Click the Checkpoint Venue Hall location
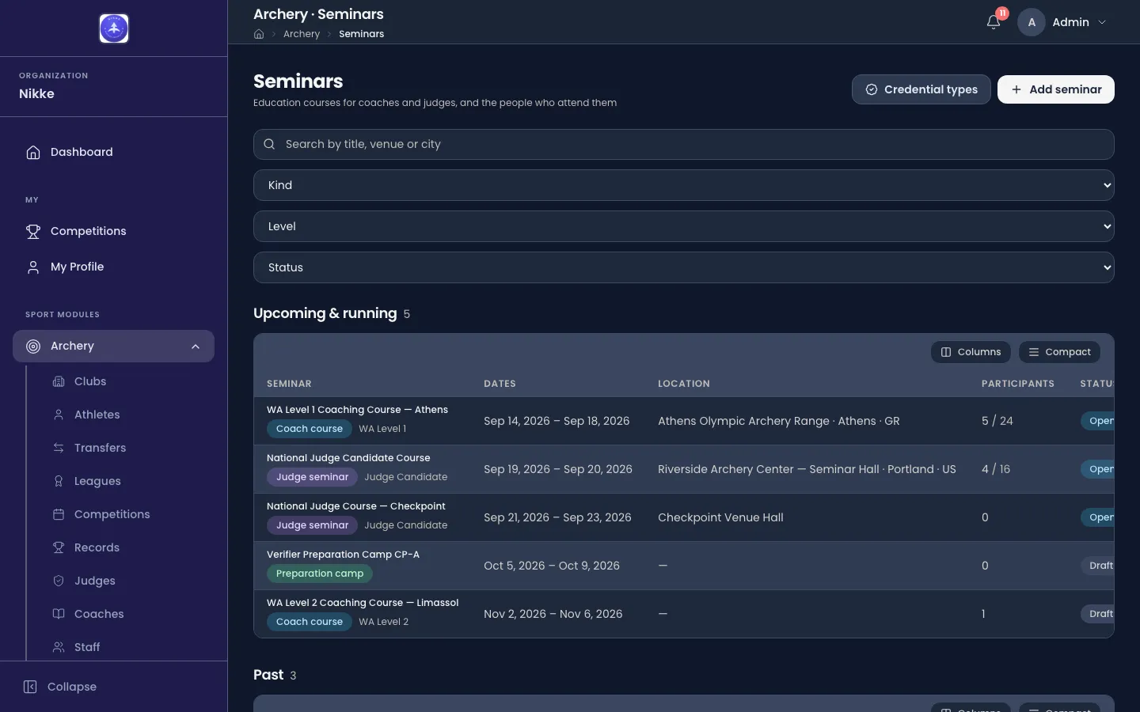The height and width of the screenshot is (712, 1140). 720,517
